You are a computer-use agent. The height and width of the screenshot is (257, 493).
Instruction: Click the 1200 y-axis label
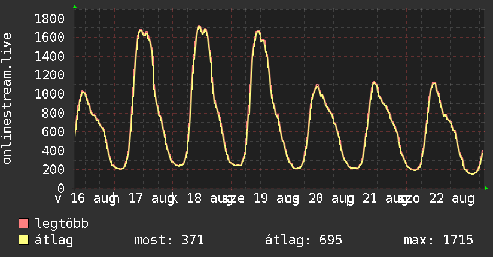pyautogui.click(x=50, y=75)
